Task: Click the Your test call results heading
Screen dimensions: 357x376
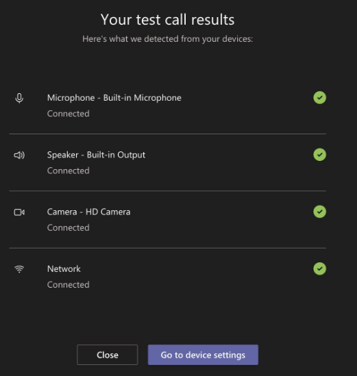Action: coord(167,19)
